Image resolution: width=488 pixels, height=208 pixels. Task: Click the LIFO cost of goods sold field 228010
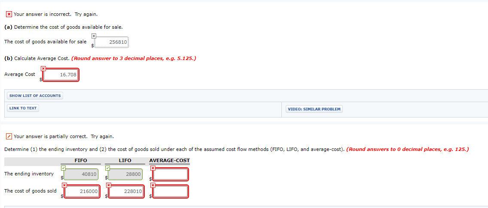coord(125,192)
